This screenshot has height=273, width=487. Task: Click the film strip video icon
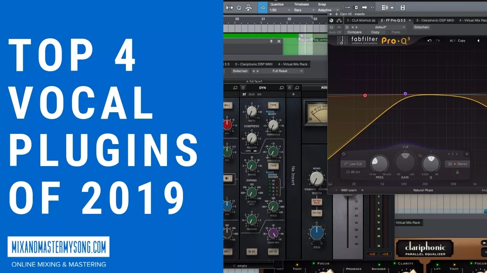[403, 7]
